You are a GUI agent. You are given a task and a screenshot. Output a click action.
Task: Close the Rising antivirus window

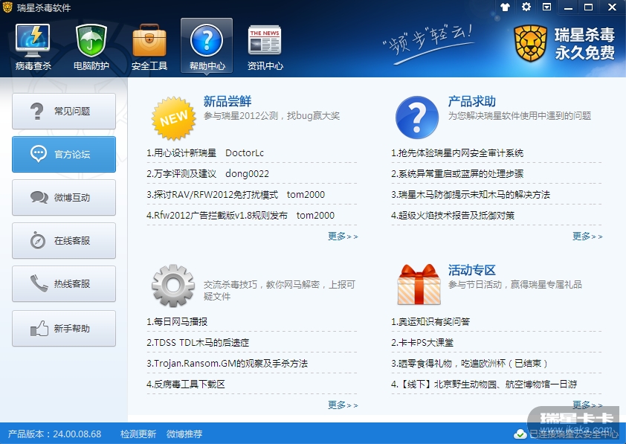click(x=612, y=7)
